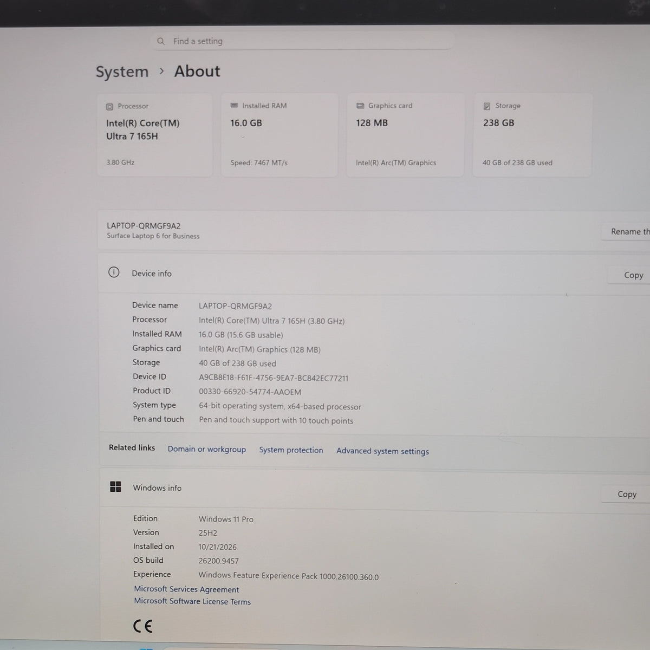Click the Installed RAM memory icon
The width and height of the screenshot is (650, 650).
pyautogui.click(x=234, y=106)
